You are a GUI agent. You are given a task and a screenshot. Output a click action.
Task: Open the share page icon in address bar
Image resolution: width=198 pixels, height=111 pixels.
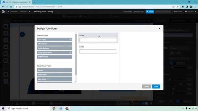pos(174,7)
